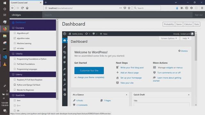The height and width of the screenshot is (115, 205).
Task: Go back with the browser back arrow
Action: [12, 8]
